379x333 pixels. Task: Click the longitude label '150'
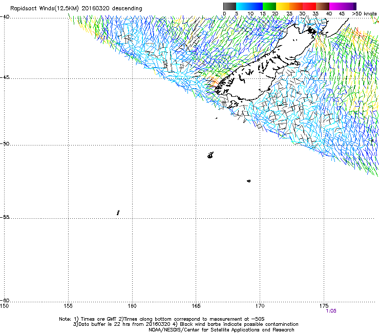point(4,306)
